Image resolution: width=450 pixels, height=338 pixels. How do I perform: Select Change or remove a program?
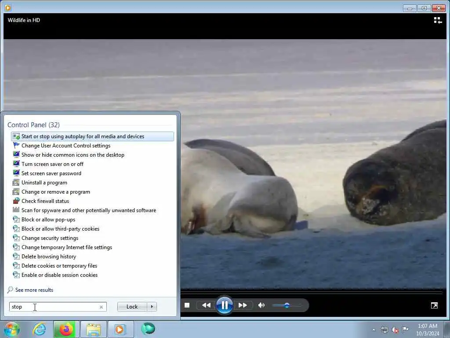[92, 192]
